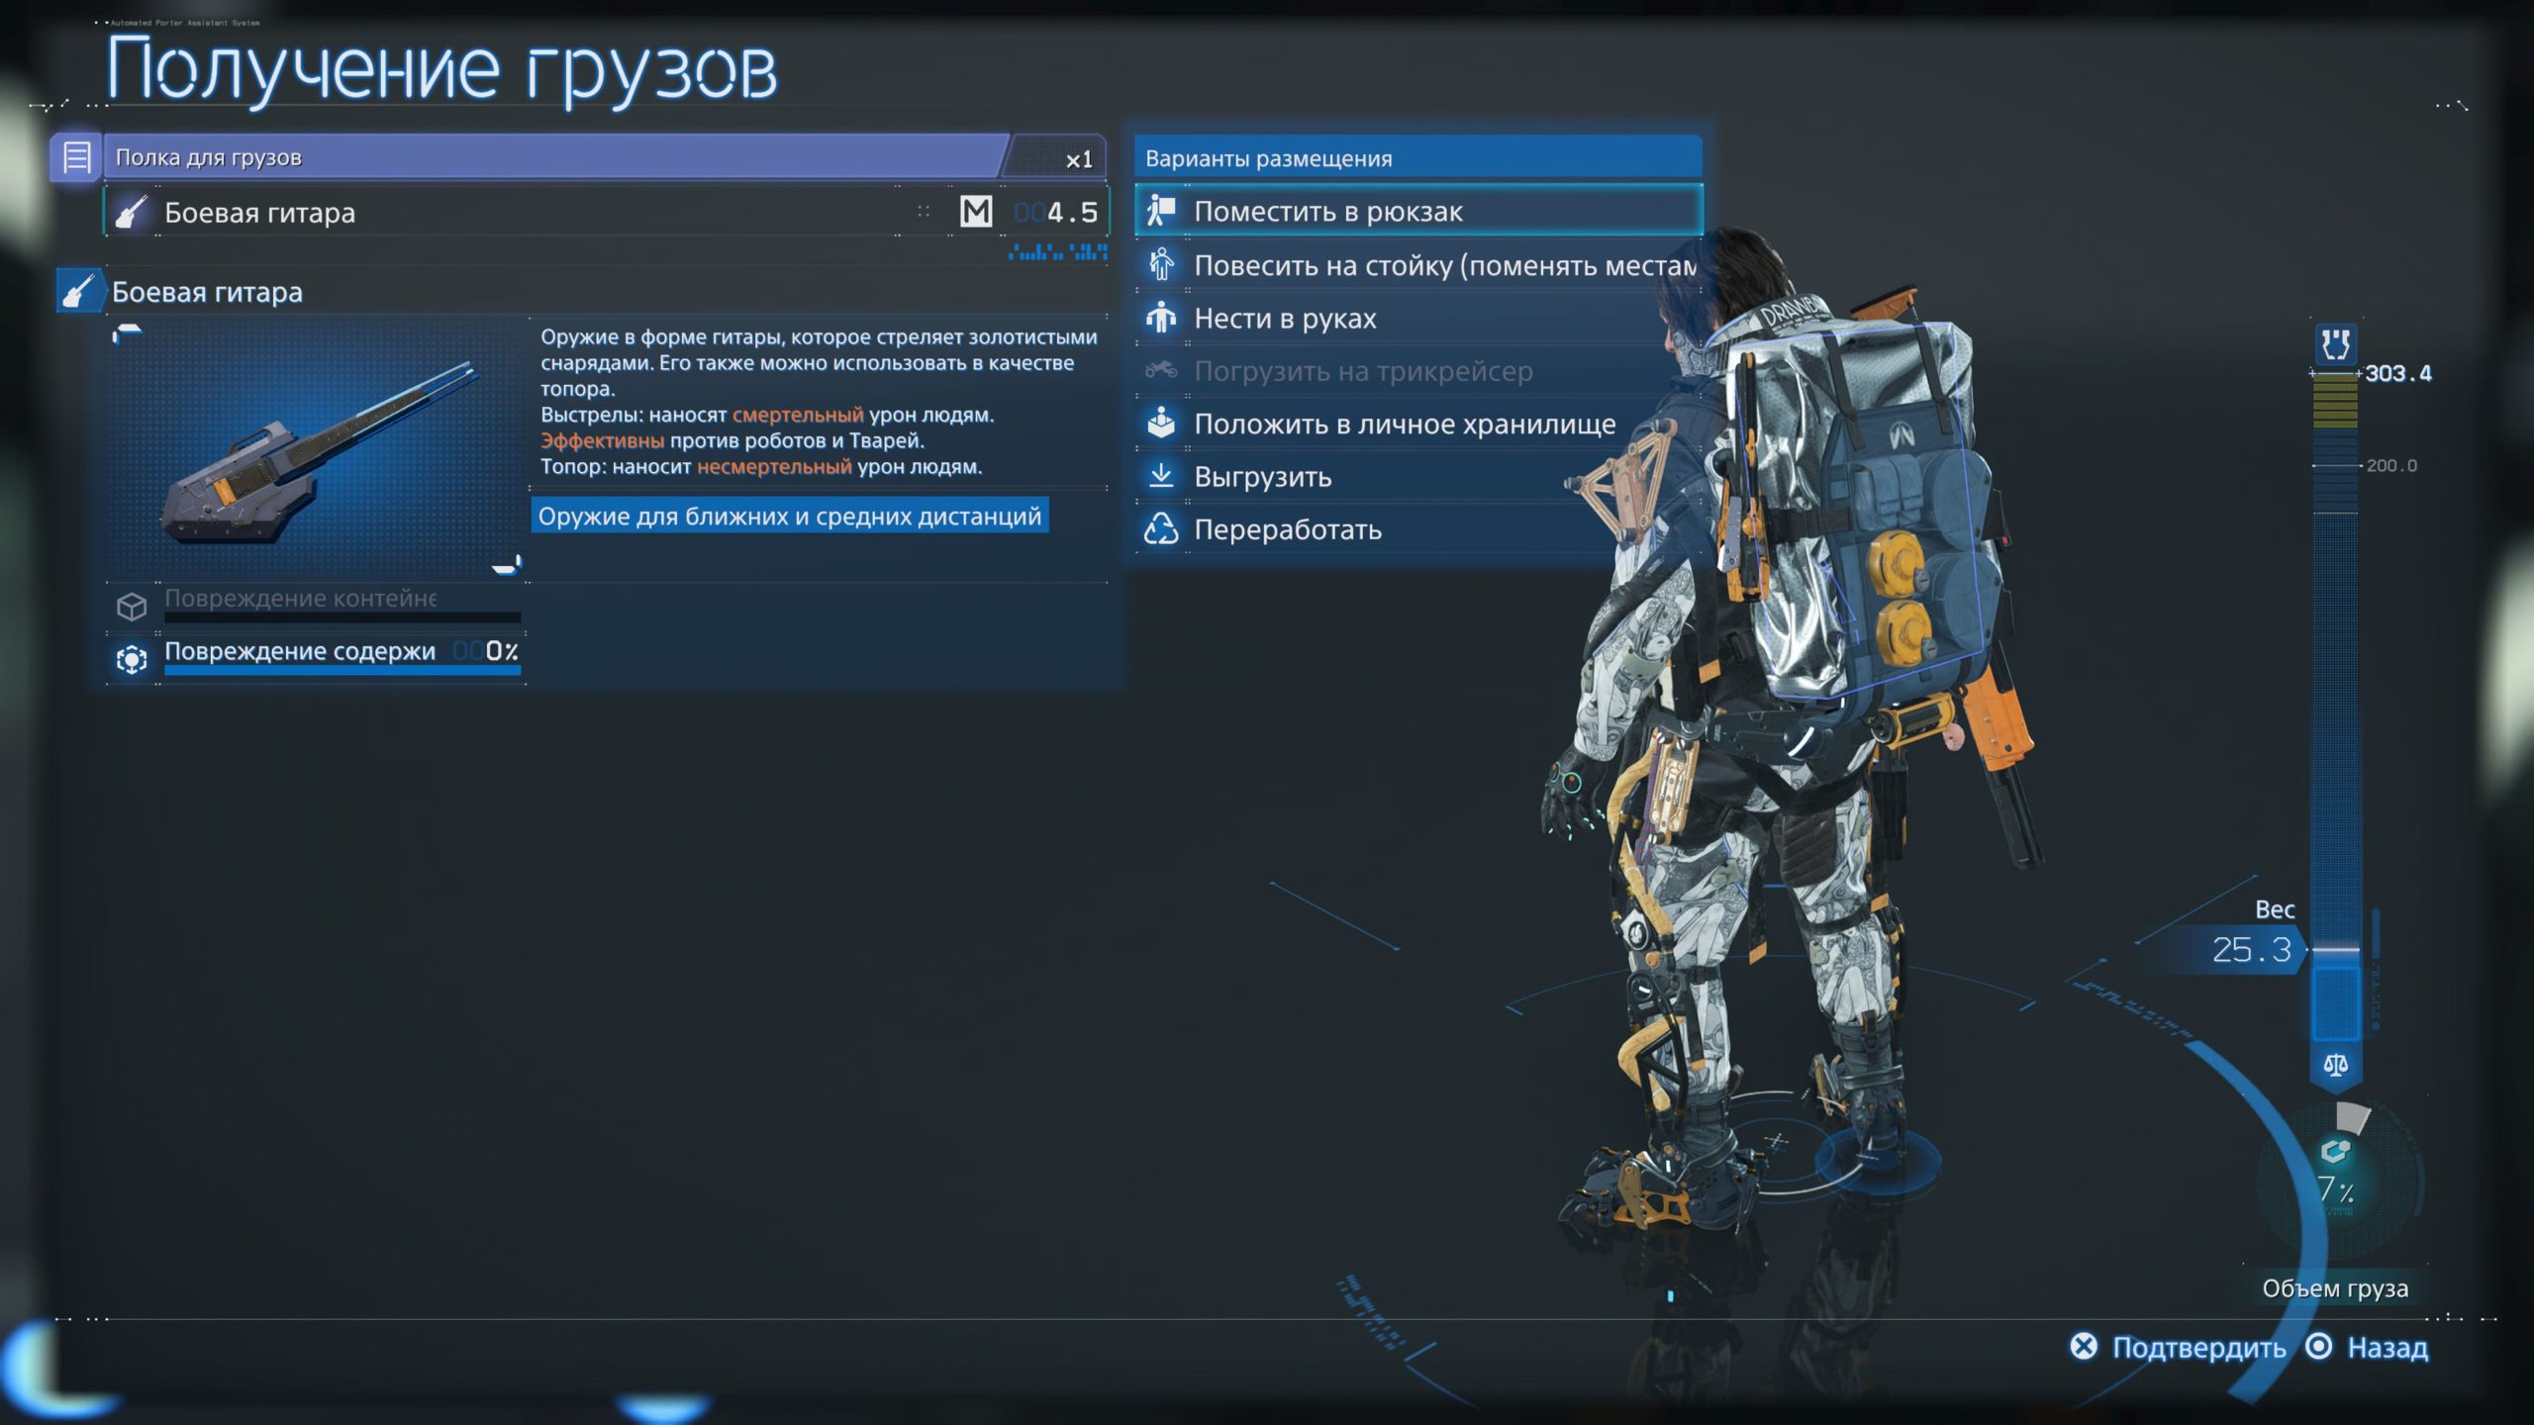Click the private locker storage icon
Screen dimensions: 2534x1425
click(1161, 423)
